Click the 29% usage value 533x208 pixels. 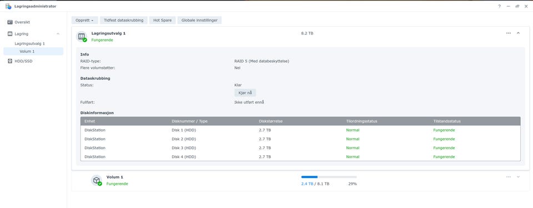click(353, 184)
